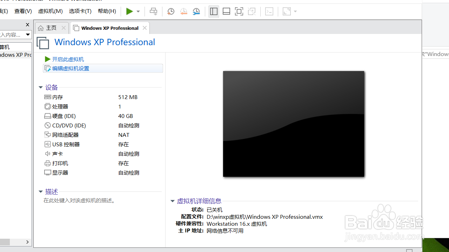Select the 处理器 device label
Viewport: 449px width, 252px height.
[60, 107]
